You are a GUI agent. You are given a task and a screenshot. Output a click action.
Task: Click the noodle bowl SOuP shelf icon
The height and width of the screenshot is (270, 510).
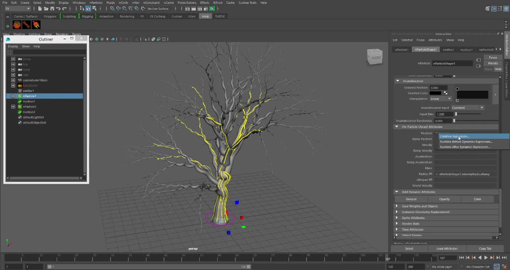(x=17, y=25)
